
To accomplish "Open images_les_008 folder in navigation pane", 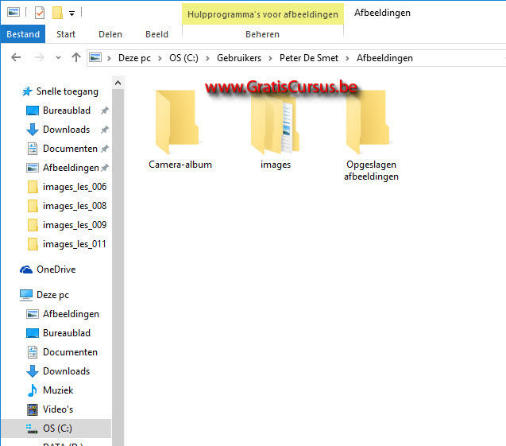I will tap(75, 206).
